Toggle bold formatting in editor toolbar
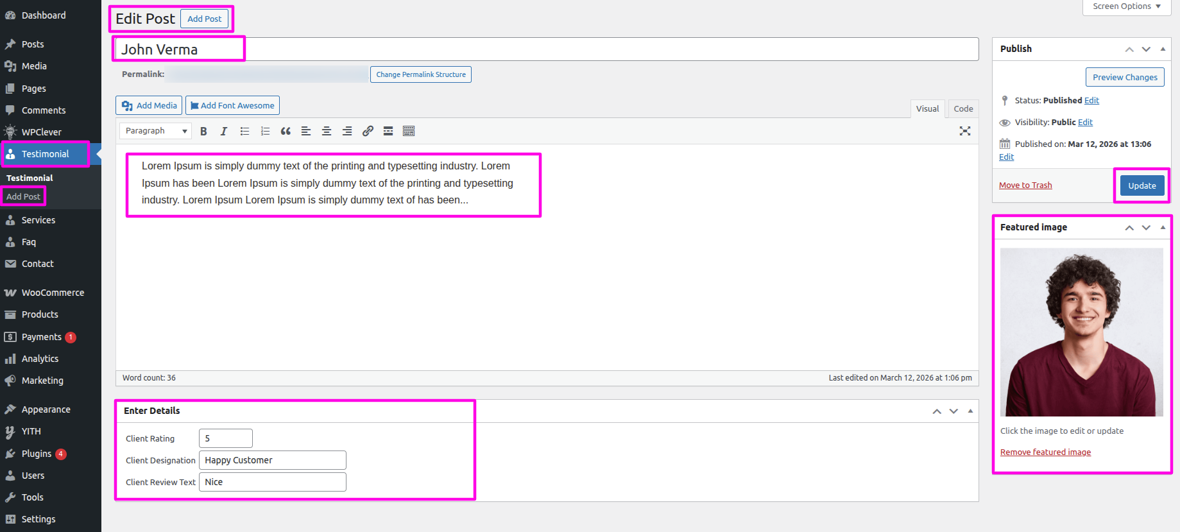 tap(203, 131)
